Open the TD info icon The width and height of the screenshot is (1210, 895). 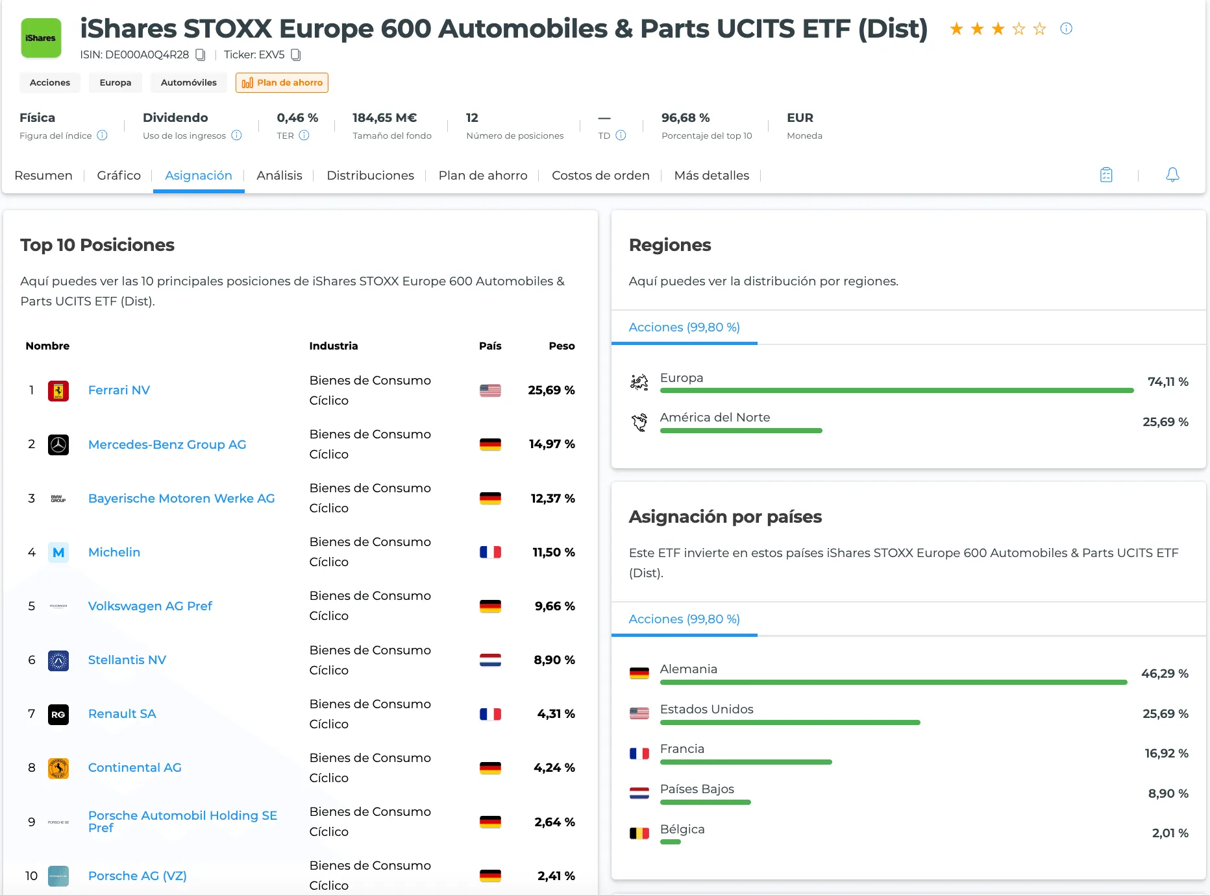click(x=621, y=136)
